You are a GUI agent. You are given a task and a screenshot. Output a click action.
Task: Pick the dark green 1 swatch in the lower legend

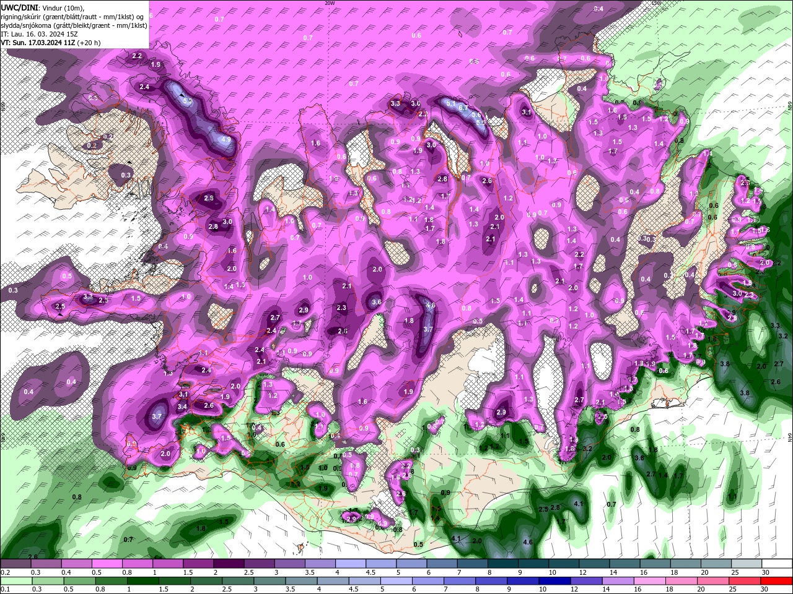[x=143, y=581]
